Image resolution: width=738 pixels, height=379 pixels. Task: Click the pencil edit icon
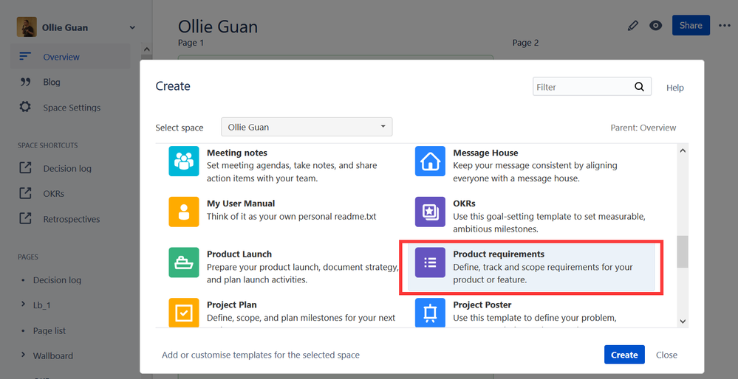[x=633, y=25]
